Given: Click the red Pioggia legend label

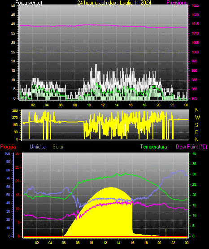Looking at the screenshot, I should point(8,147).
